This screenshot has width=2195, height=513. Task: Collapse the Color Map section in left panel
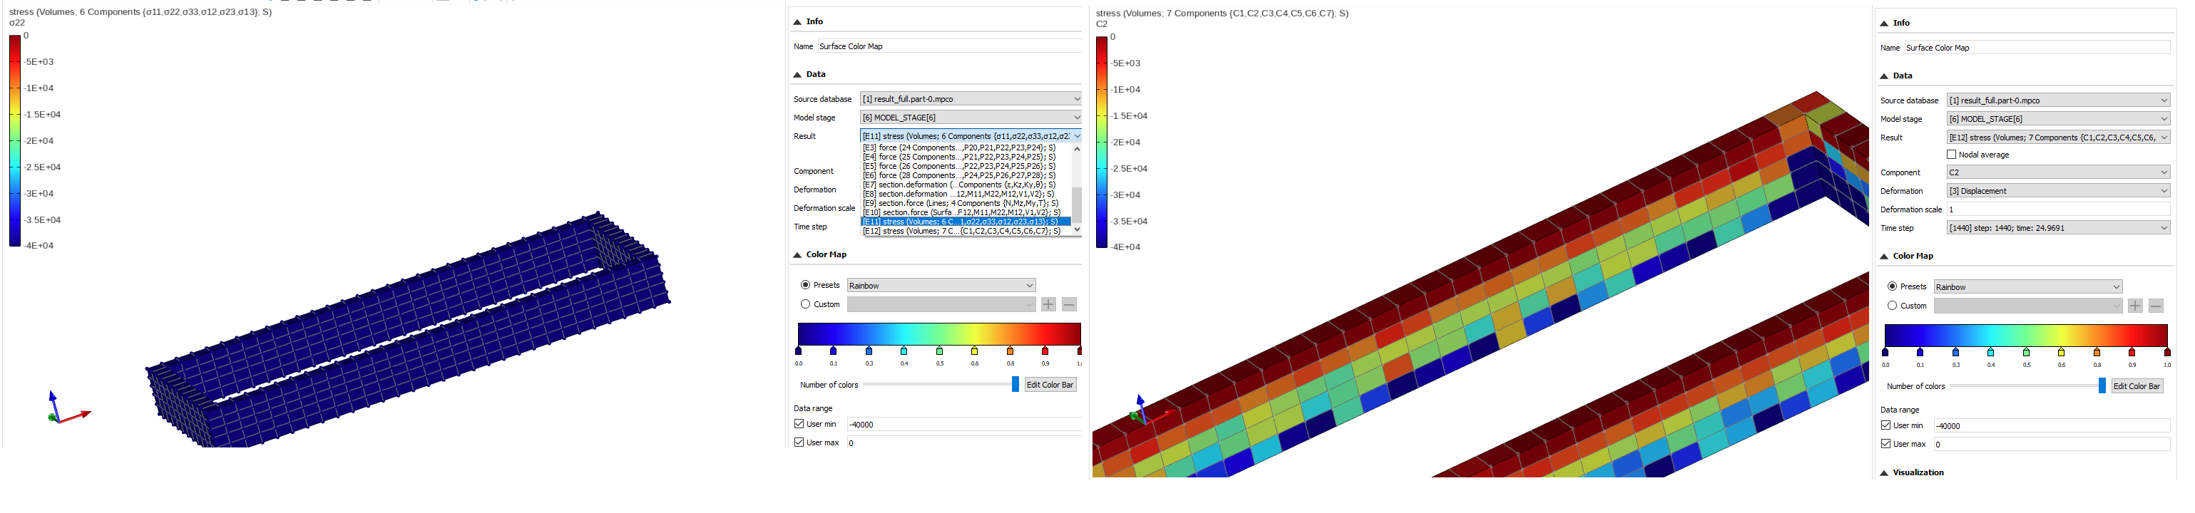[797, 255]
